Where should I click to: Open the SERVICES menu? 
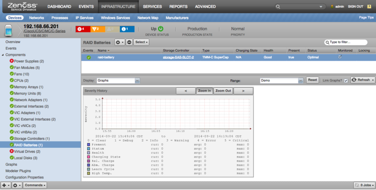[152, 7]
